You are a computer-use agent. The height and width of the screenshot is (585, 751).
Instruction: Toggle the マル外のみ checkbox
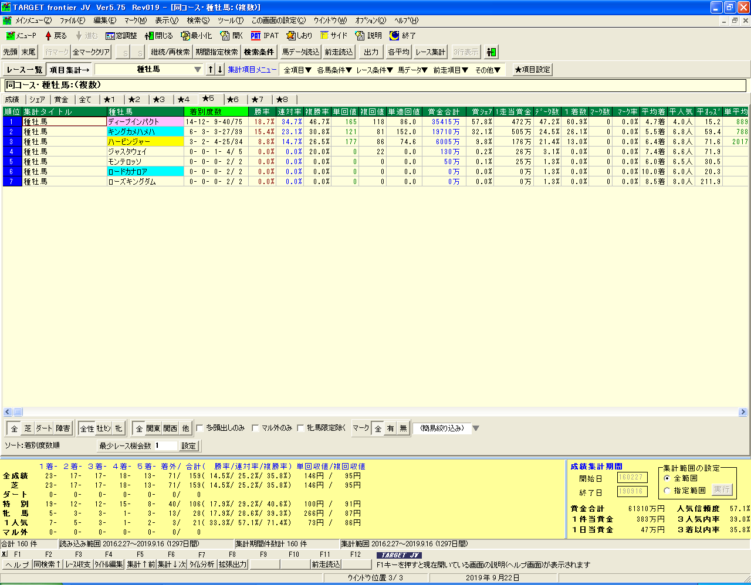(x=255, y=428)
